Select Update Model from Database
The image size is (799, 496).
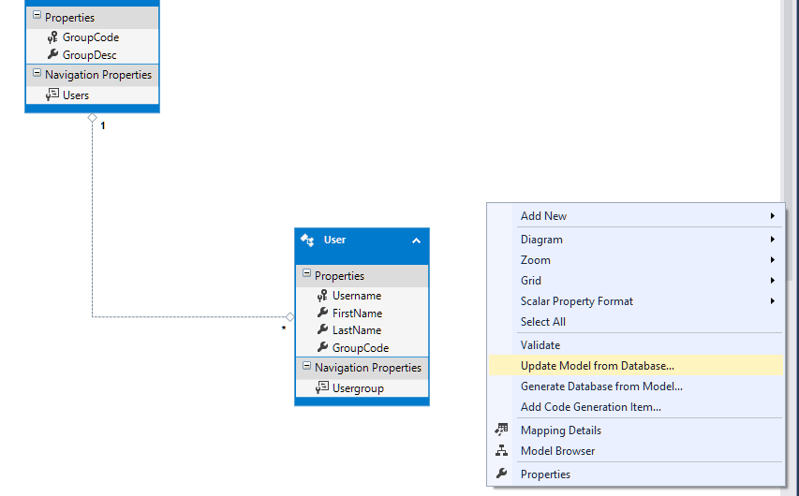click(597, 366)
